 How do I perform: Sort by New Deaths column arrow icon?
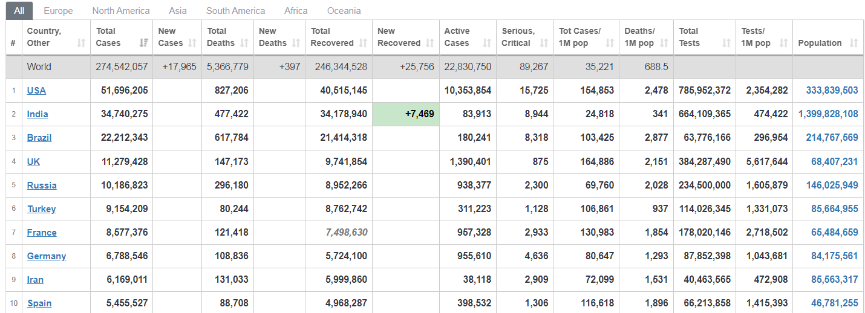pyautogui.click(x=296, y=43)
